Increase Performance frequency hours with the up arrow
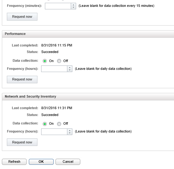Viewport: 174px width, 169px height. pyautogui.click(x=70, y=67)
